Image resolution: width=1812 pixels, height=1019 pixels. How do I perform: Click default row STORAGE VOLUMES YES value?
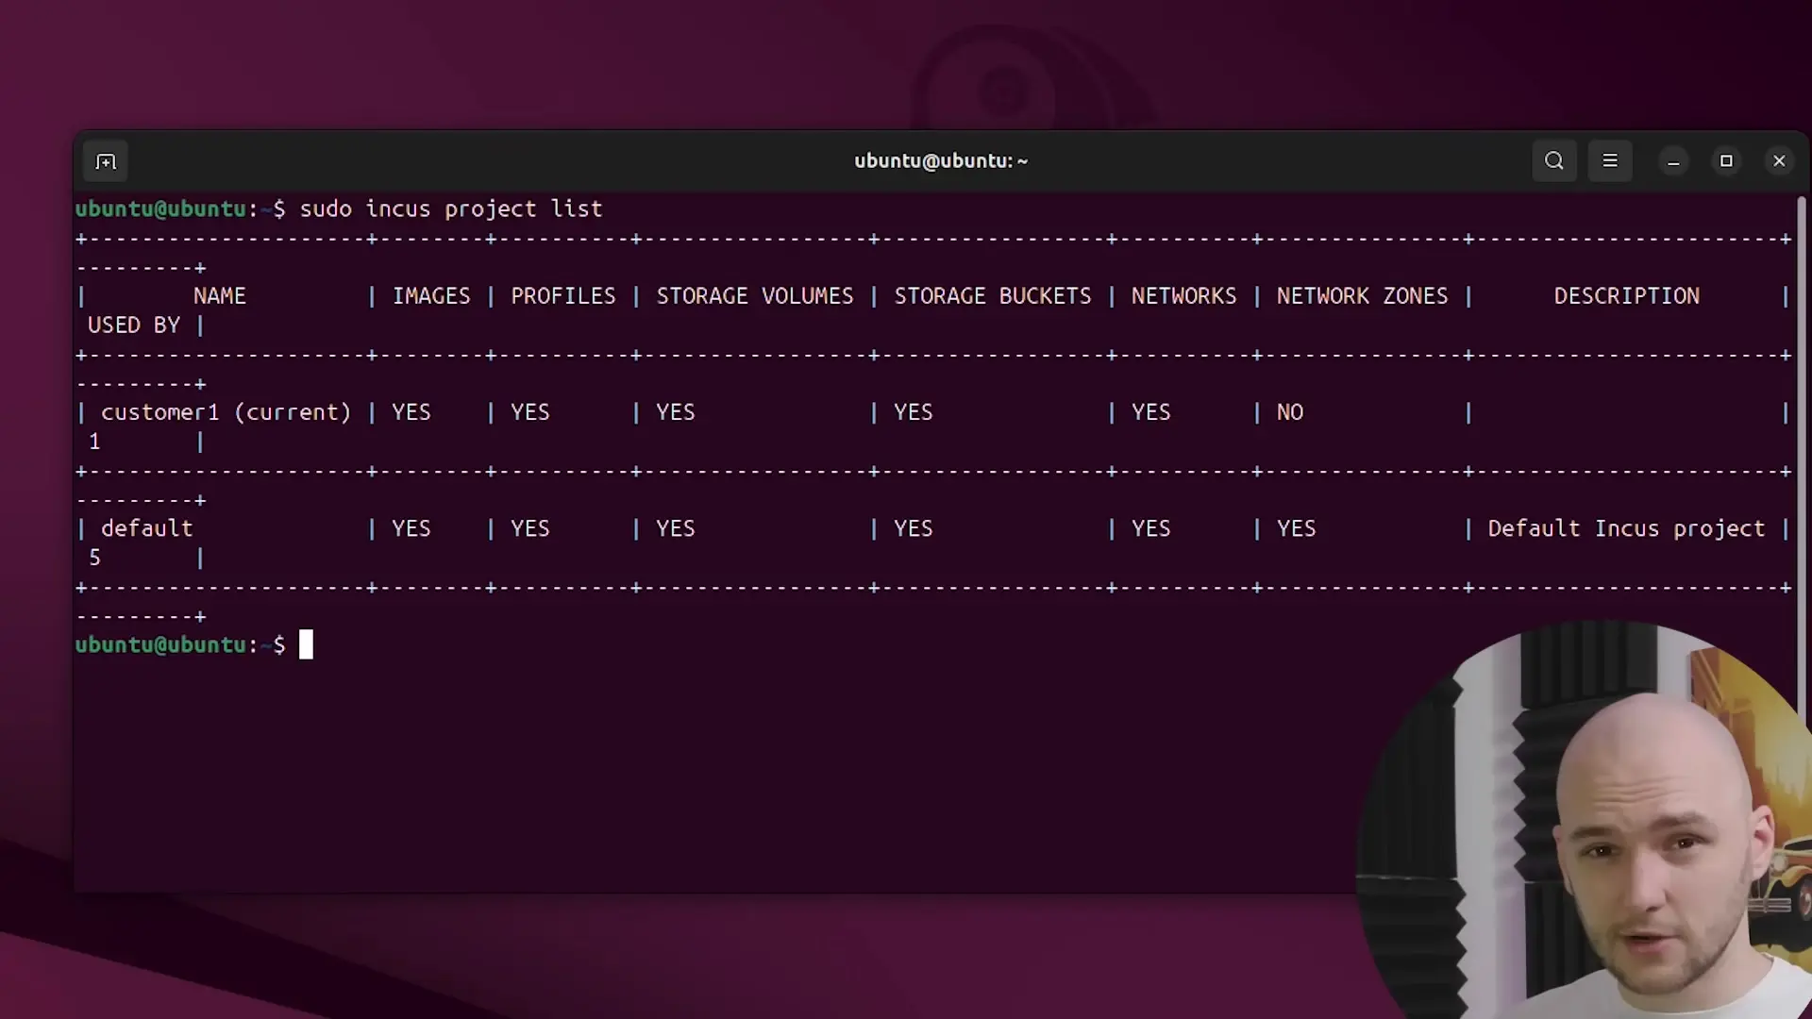click(x=676, y=528)
